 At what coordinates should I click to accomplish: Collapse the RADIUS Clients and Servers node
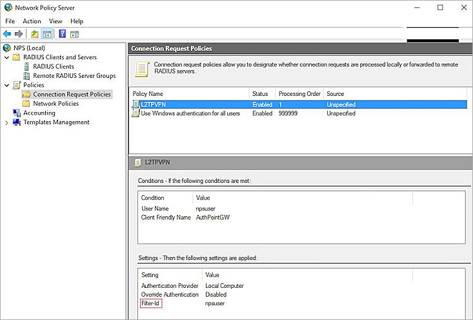click(6, 57)
